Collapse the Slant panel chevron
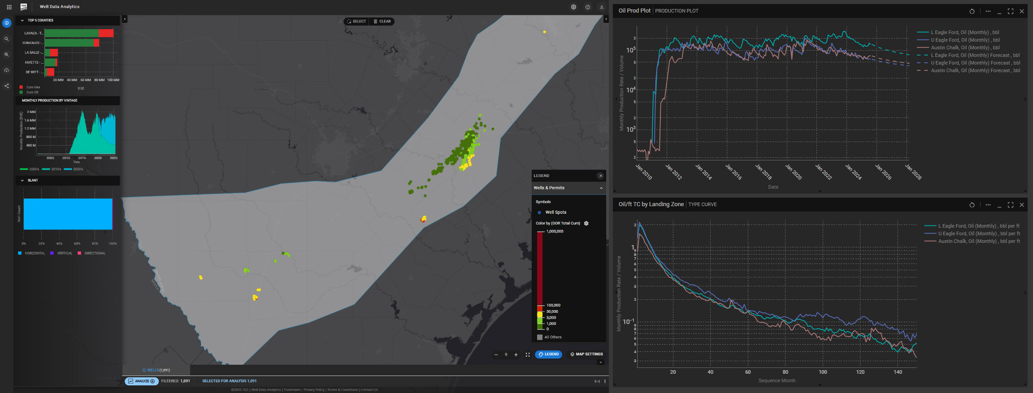The image size is (1033, 393). 22,181
